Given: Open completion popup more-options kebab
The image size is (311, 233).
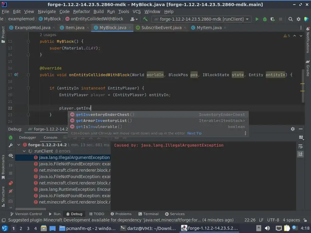Looking at the screenshot, I should pos(245,133).
